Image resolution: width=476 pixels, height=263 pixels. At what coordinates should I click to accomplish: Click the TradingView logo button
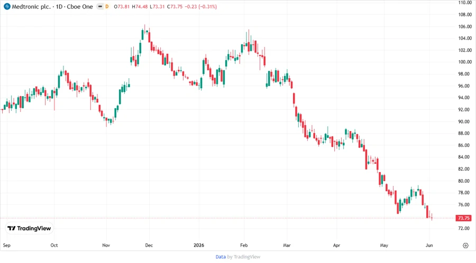[30, 229]
